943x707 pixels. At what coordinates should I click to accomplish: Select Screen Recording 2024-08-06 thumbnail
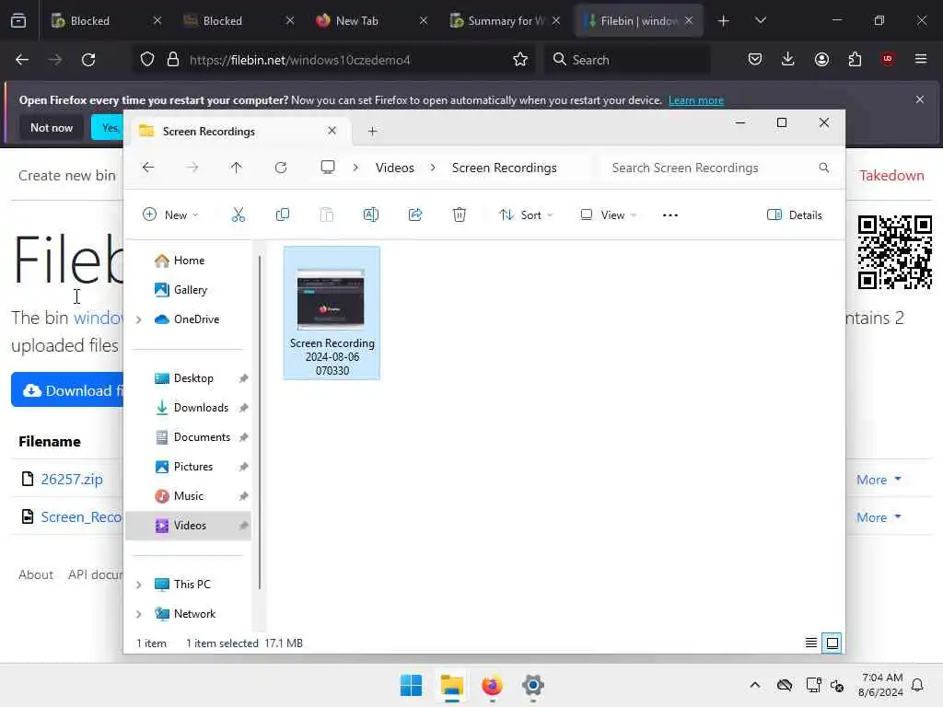point(332,313)
